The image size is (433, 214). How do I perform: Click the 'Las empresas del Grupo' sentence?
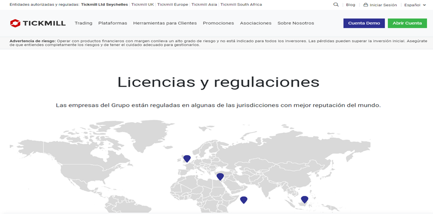point(218,105)
